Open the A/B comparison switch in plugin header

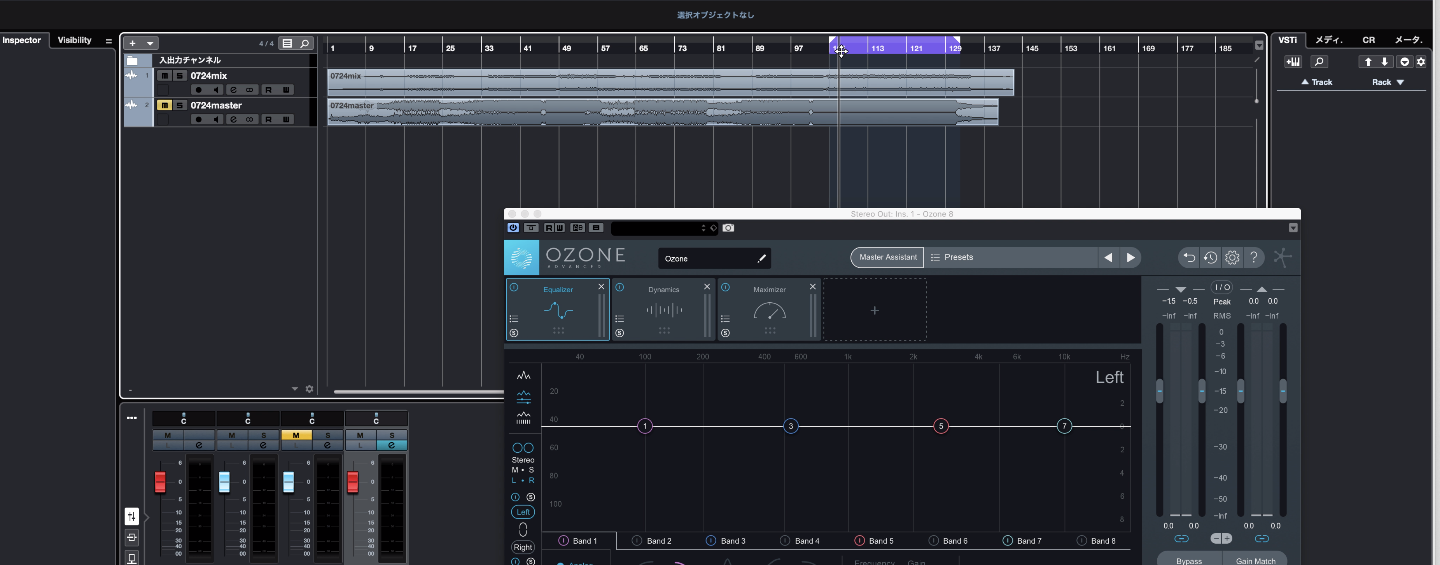[x=577, y=227]
